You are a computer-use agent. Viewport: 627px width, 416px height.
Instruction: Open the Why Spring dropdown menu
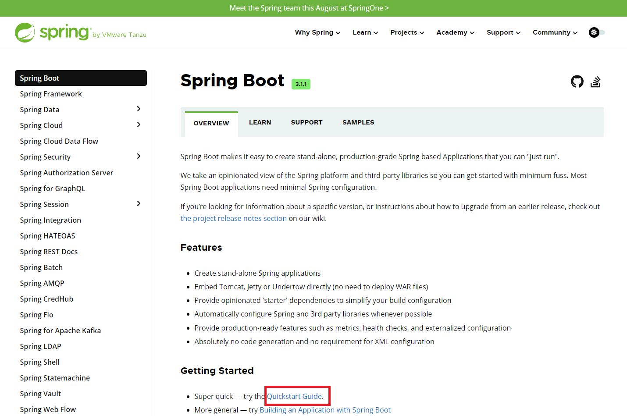pos(317,32)
